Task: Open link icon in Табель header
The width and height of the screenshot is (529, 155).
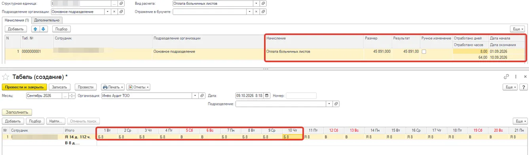Action: [506, 77]
